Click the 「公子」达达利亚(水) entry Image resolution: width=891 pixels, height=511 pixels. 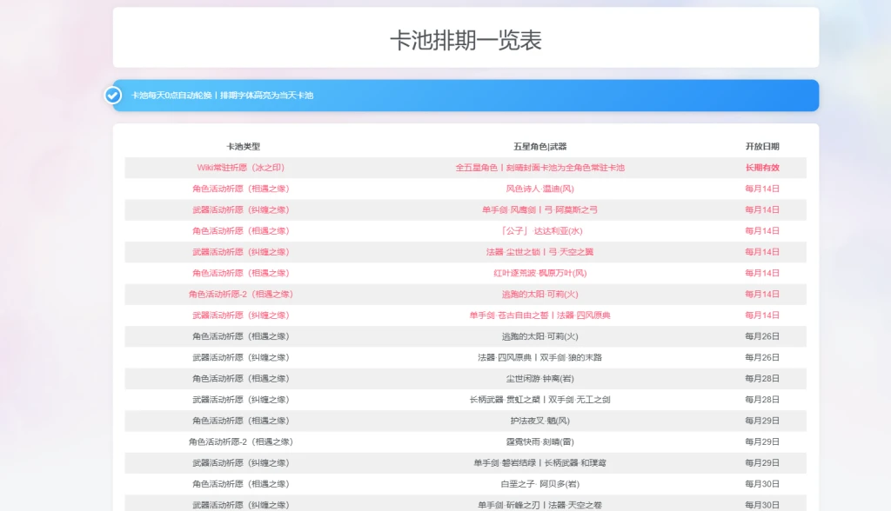[x=539, y=231]
